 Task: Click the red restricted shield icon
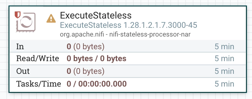pyautogui.click(x=18, y=15)
